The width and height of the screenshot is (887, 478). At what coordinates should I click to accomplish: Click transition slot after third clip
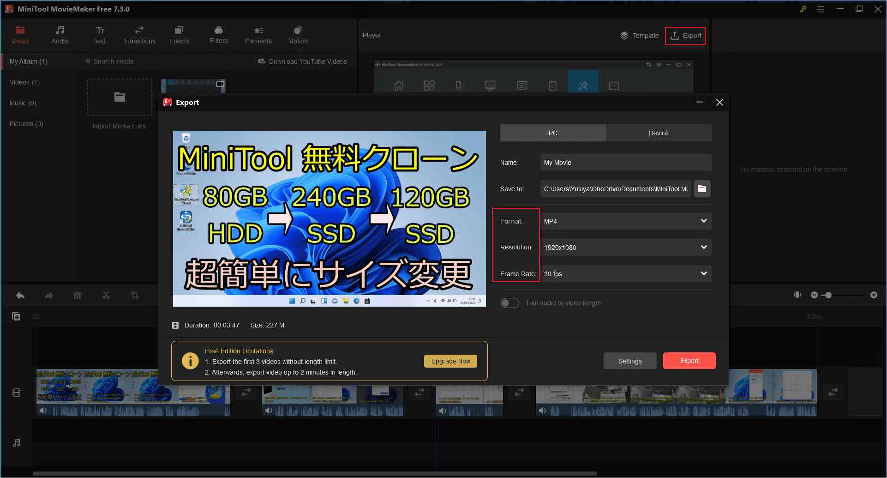tap(519, 392)
